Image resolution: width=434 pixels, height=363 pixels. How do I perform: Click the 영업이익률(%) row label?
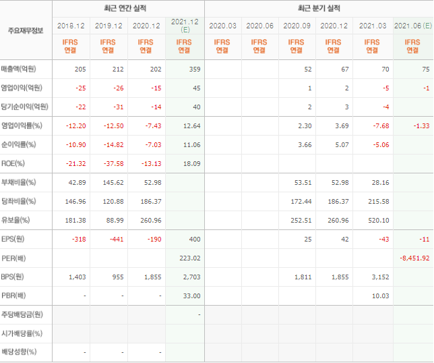pos(22,125)
